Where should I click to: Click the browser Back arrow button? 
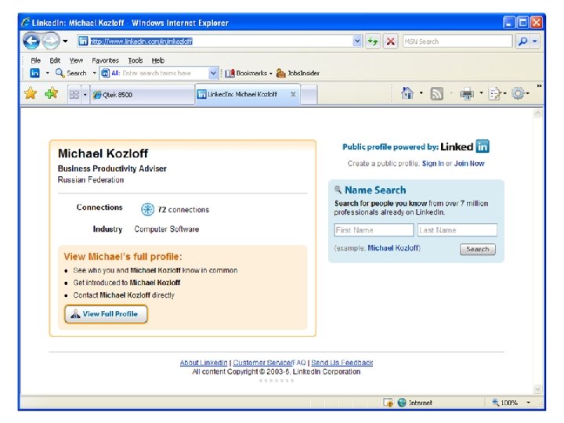click(31, 41)
